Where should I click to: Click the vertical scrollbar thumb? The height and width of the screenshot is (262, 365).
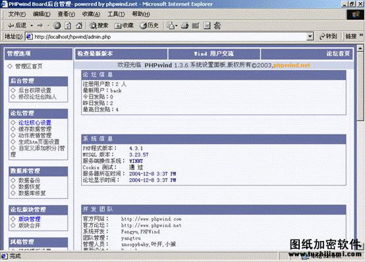(360, 86)
